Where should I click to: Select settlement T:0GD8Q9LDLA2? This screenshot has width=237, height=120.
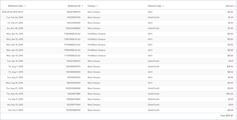tap(72, 34)
